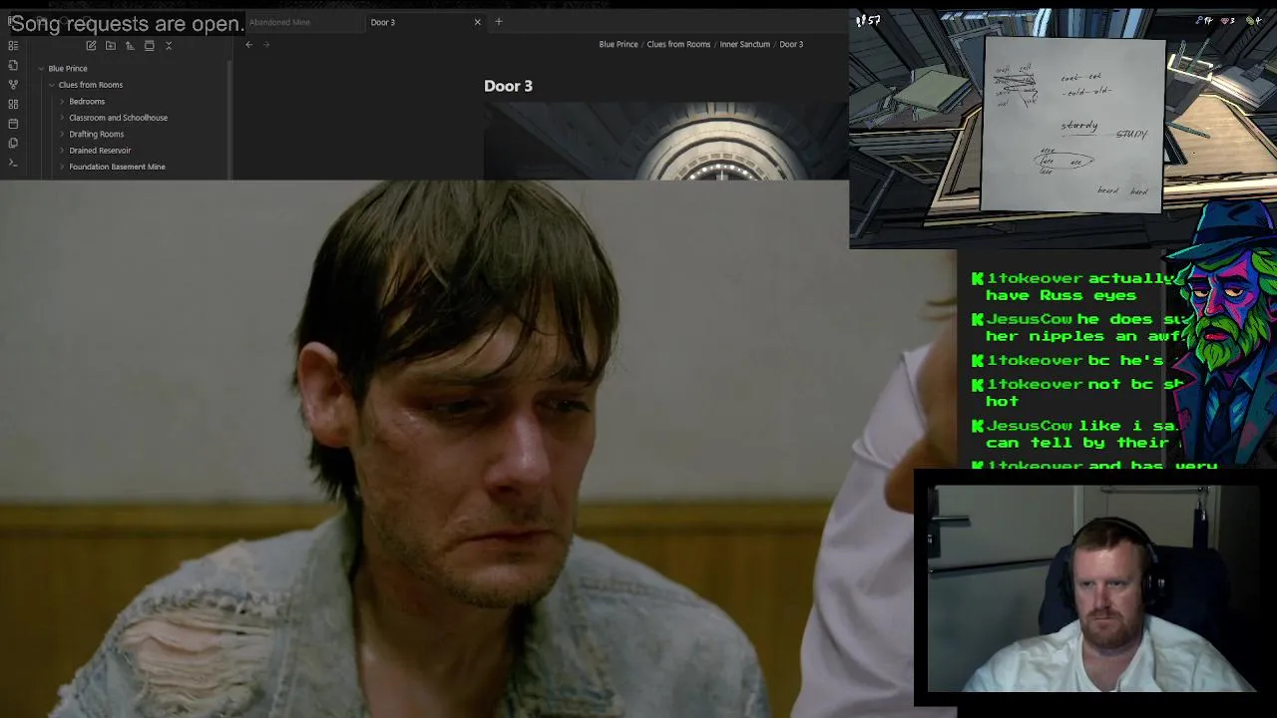Open a new tab with plus button
This screenshot has height=718, width=1277.
(499, 22)
